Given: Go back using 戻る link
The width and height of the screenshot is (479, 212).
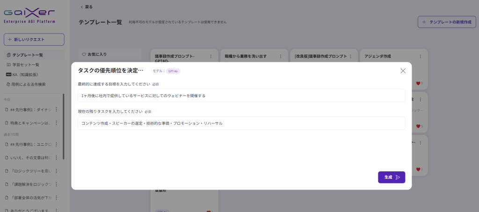Looking at the screenshot, I should point(87,7).
